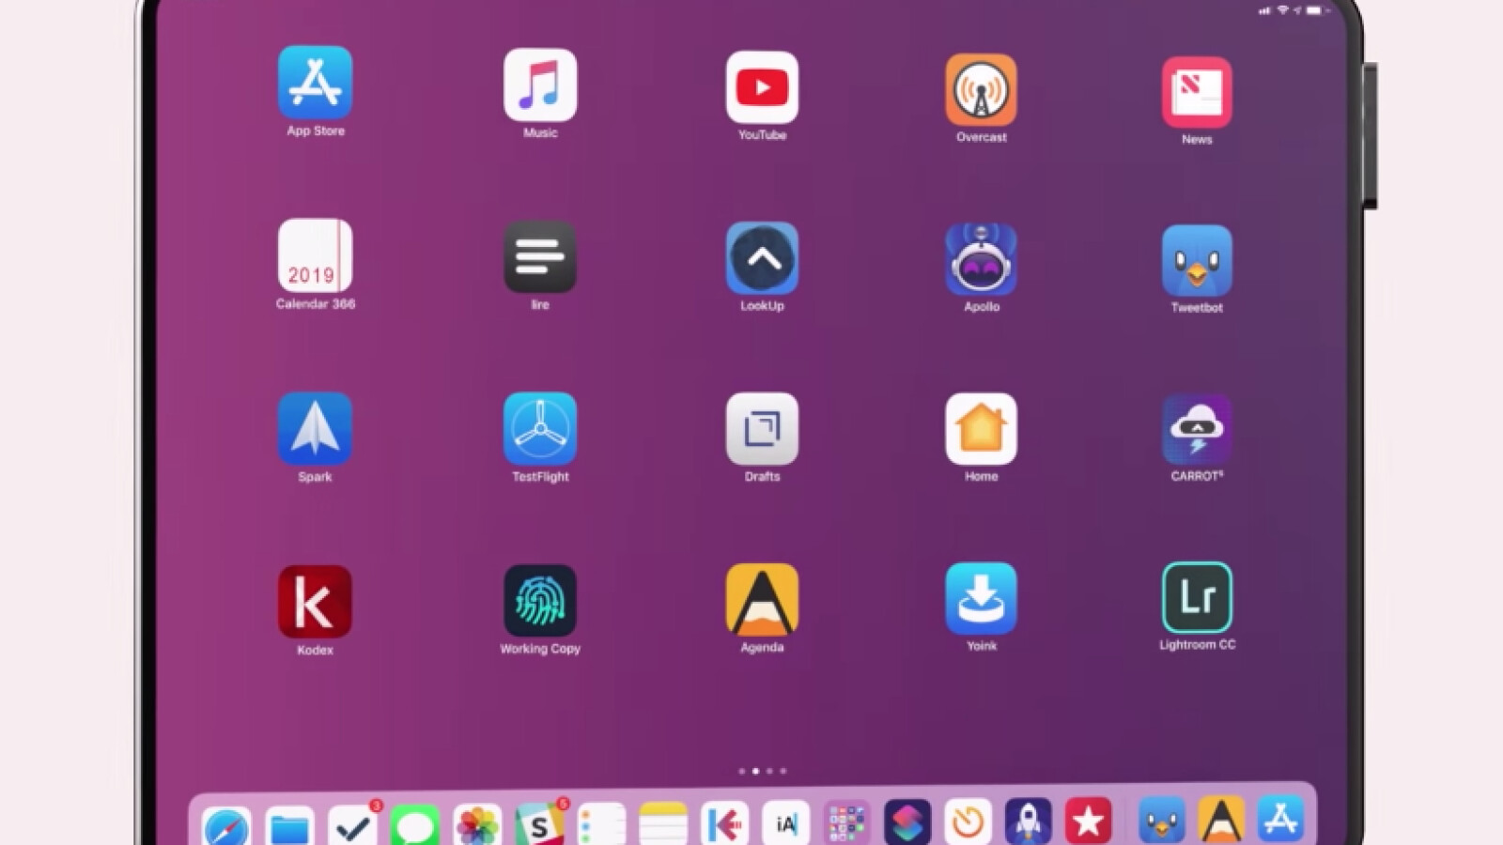The image size is (1503, 845).
Task: Open the Overcast podcast app
Action: (981, 91)
